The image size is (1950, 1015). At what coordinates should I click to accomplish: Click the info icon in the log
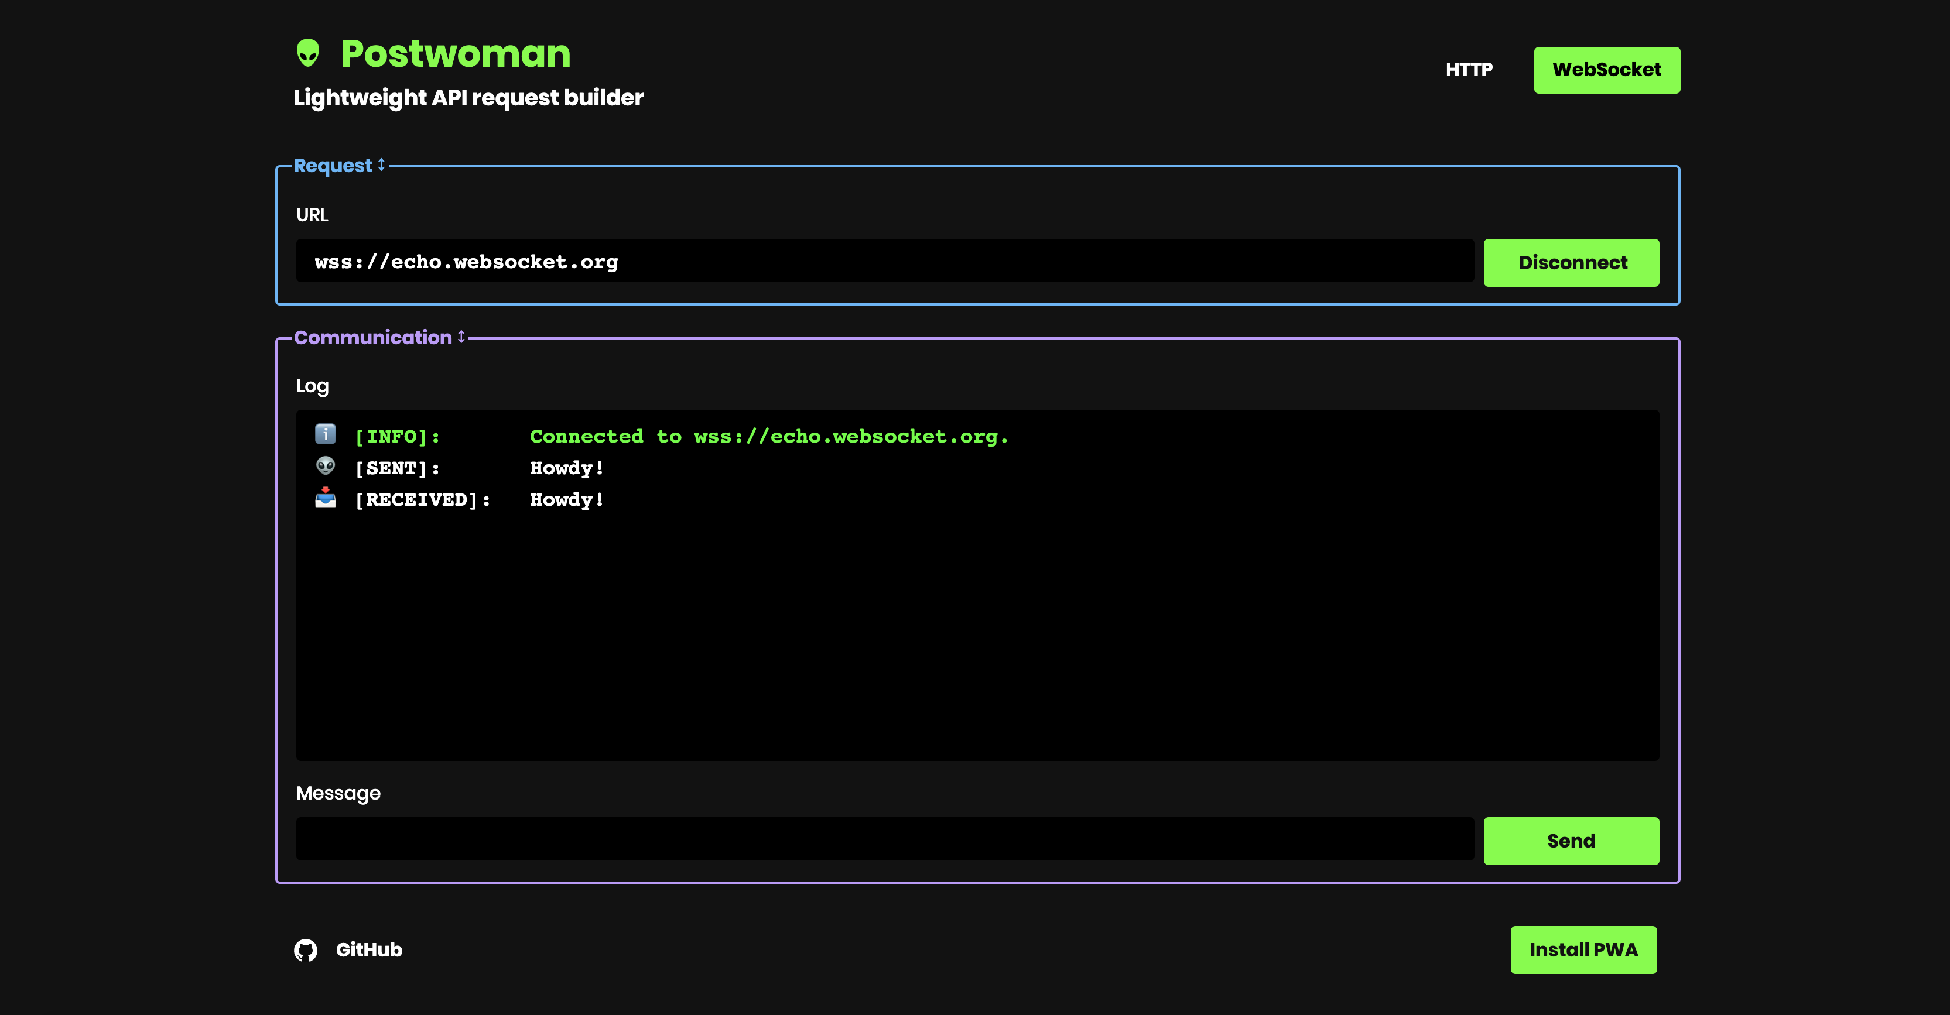(x=326, y=434)
